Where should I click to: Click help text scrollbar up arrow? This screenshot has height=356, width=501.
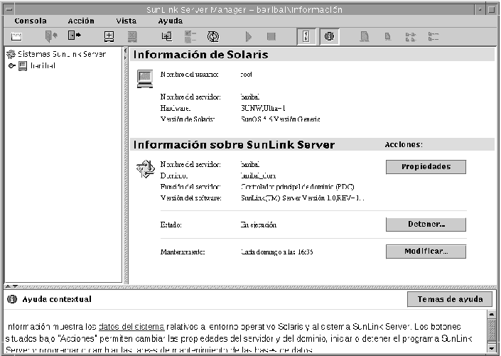[x=492, y=315]
